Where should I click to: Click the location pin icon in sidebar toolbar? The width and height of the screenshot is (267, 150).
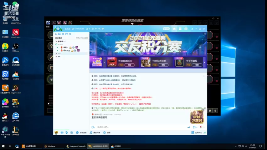click(x=63, y=34)
